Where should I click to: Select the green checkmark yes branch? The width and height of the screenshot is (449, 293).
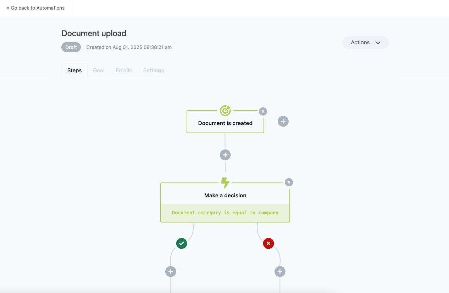click(182, 243)
